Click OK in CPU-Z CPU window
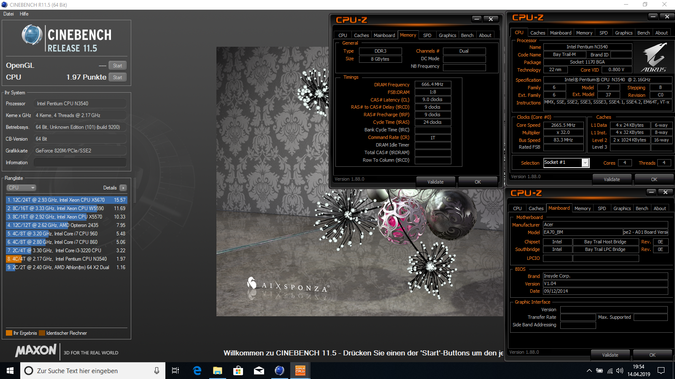The height and width of the screenshot is (379, 675). tap(654, 179)
